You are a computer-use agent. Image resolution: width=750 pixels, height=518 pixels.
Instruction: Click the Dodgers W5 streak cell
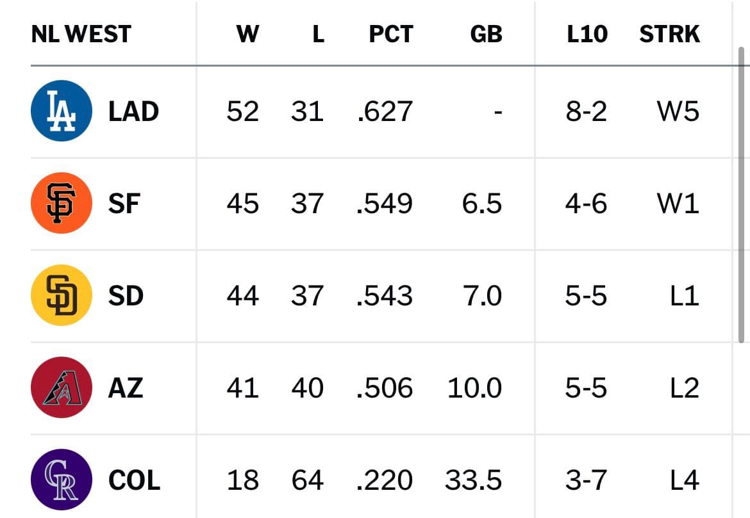click(x=678, y=111)
